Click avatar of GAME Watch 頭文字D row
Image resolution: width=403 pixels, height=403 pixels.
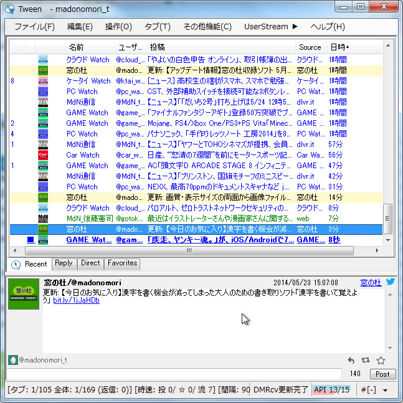click(43, 166)
